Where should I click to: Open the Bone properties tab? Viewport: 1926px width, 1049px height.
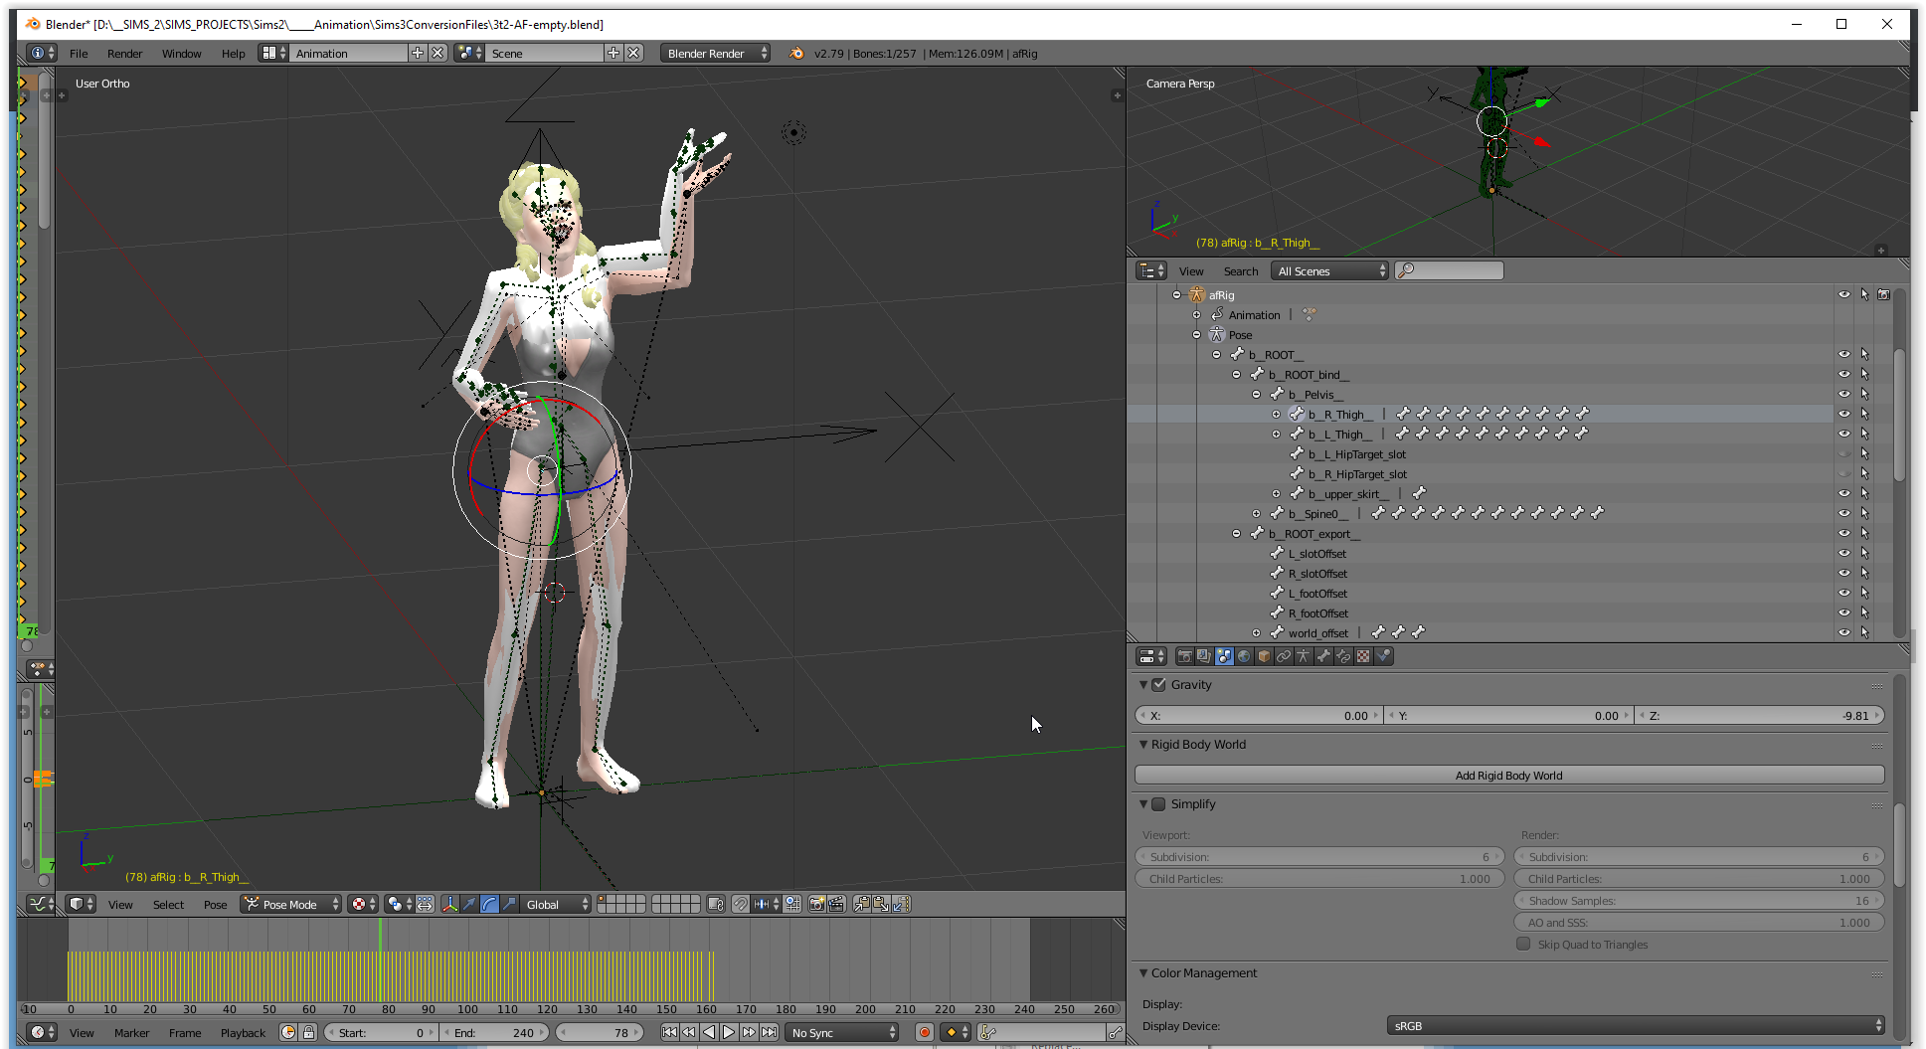click(x=1323, y=656)
